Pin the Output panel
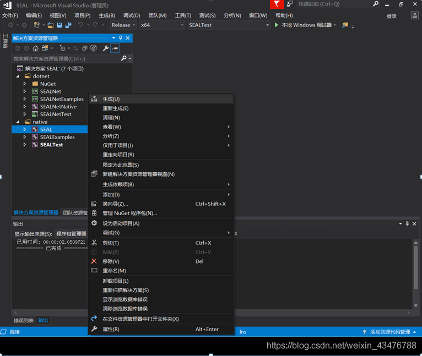 tap(407, 224)
